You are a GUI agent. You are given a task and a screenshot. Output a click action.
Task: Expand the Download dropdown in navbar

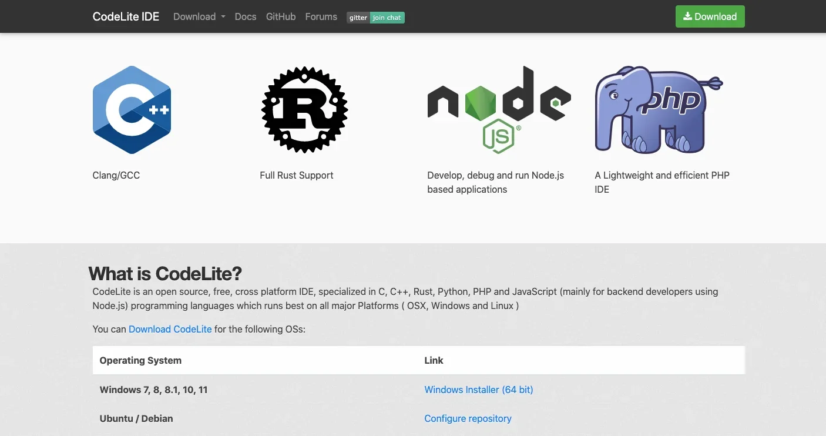199,16
